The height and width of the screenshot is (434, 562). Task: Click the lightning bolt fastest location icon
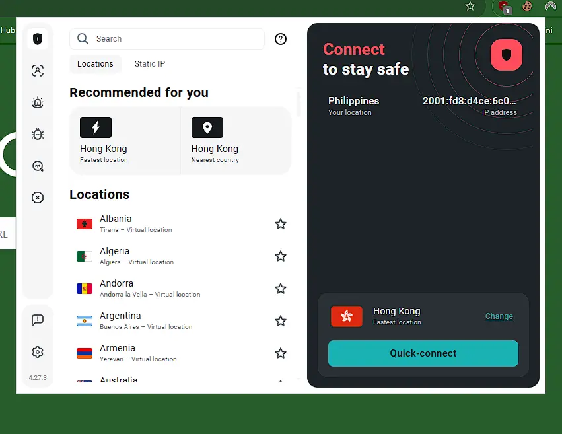click(96, 127)
